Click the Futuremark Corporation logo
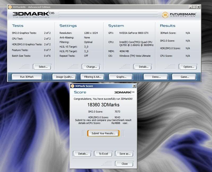 [179, 15]
